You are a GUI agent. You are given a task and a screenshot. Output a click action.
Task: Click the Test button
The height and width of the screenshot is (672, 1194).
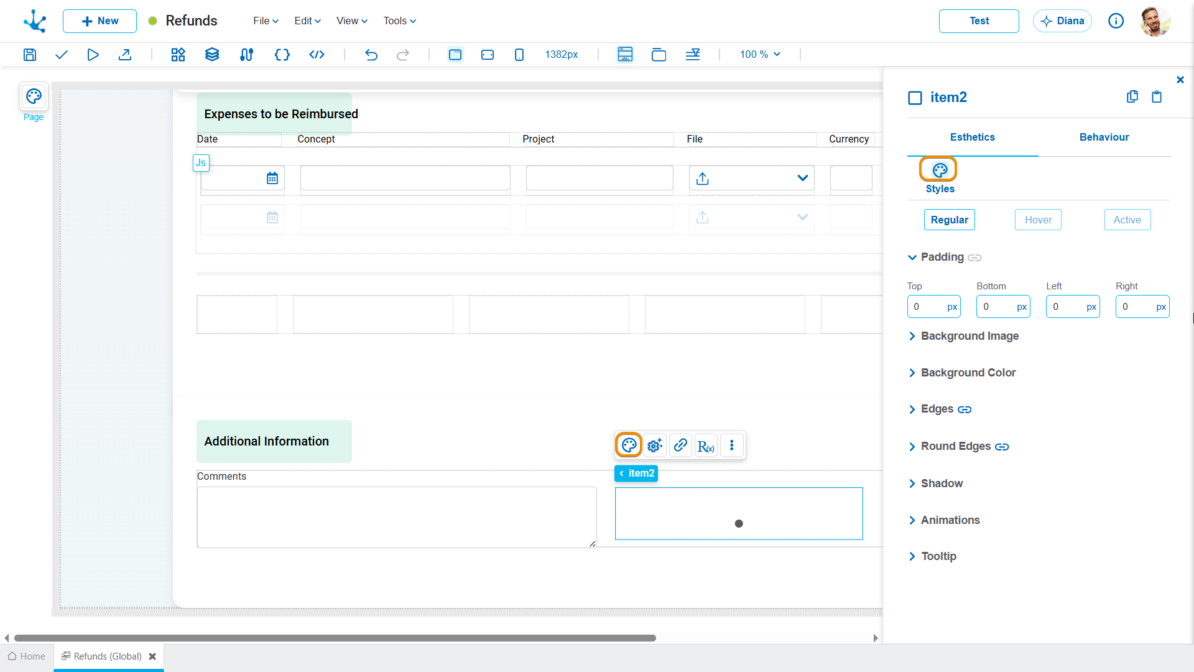[979, 21]
